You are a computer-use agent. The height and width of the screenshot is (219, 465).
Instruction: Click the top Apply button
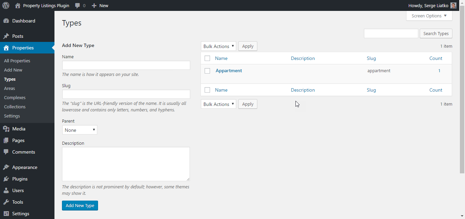click(248, 46)
